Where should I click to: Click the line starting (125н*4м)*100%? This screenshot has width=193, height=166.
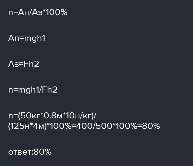84,126
